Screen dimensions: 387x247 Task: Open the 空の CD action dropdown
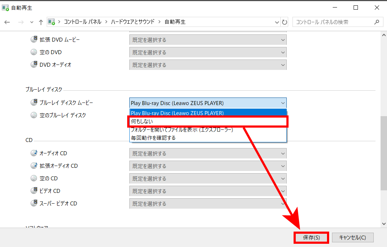[208, 179]
